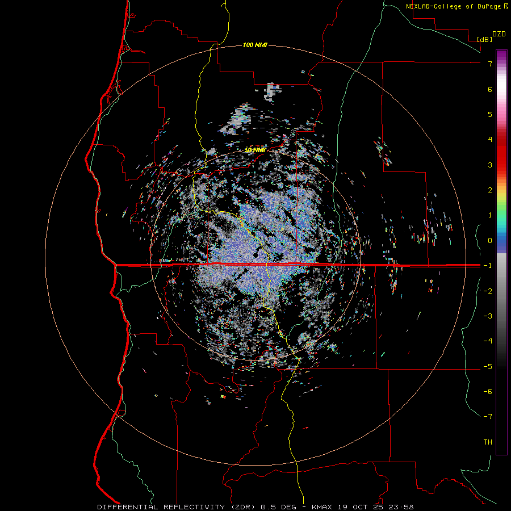Click the NEXLAB-College of DuPage label
The height and width of the screenshot is (511, 511).
[x=454, y=6]
